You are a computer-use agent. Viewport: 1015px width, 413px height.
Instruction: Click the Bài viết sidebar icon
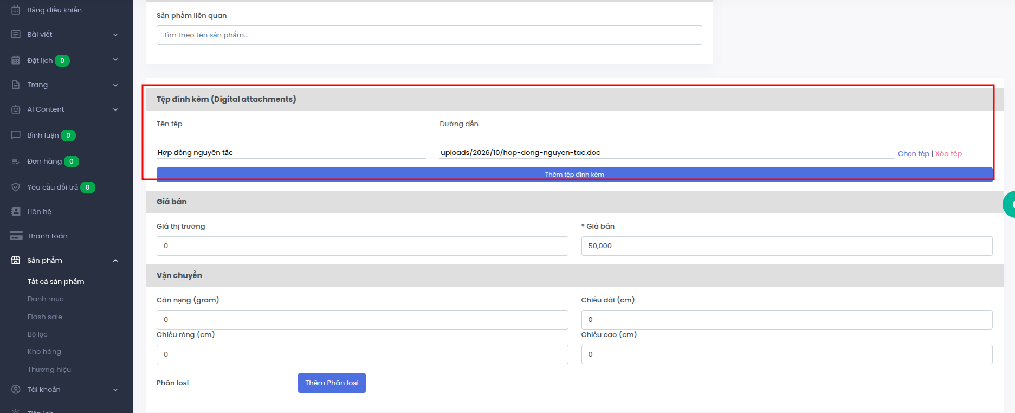pos(16,34)
